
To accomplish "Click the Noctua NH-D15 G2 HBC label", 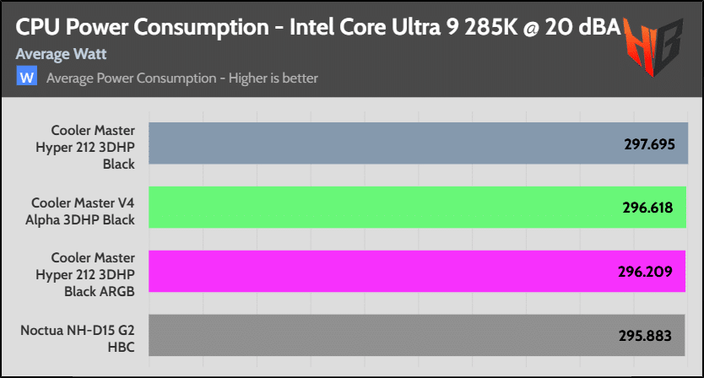I will pos(79,336).
